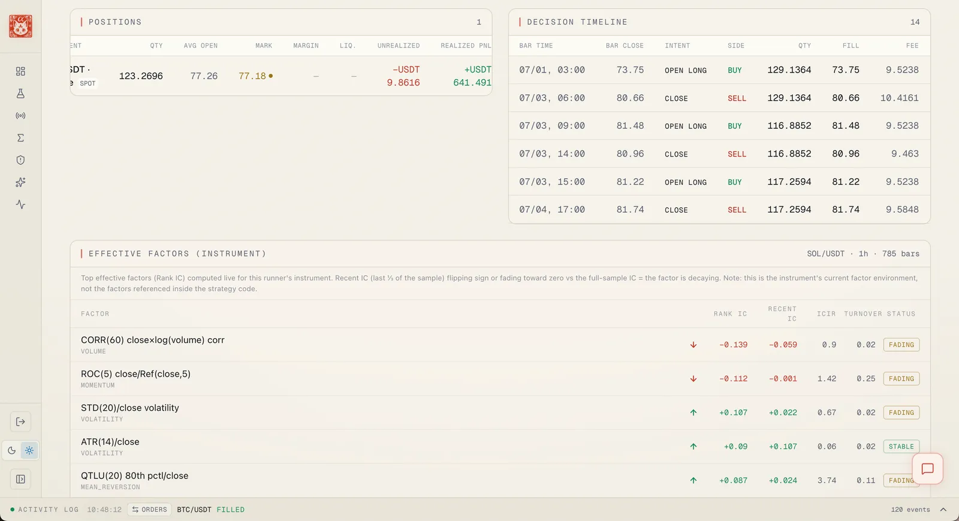Viewport: 959px width, 521px height.
Task: Select the CORR(60) close×log(volume) factor row
Action: (500, 345)
